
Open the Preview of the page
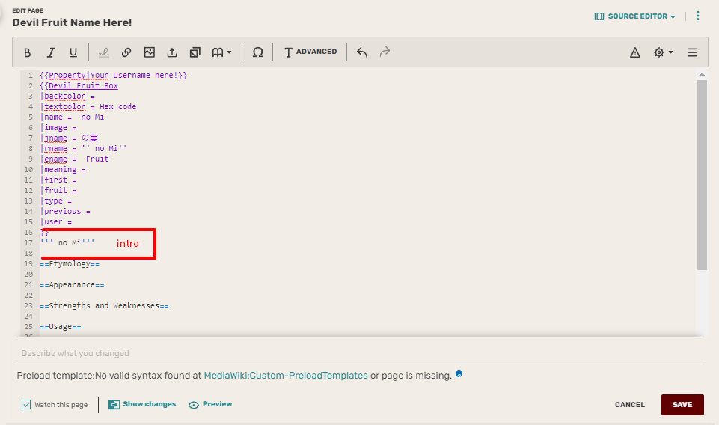[210, 404]
